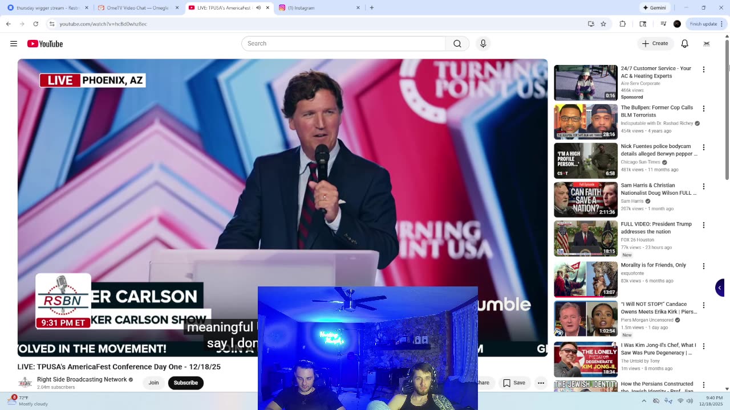Open options for Nick Fuentes bodycam video
Image resolution: width=730 pixels, height=410 pixels.
[x=704, y=147]
